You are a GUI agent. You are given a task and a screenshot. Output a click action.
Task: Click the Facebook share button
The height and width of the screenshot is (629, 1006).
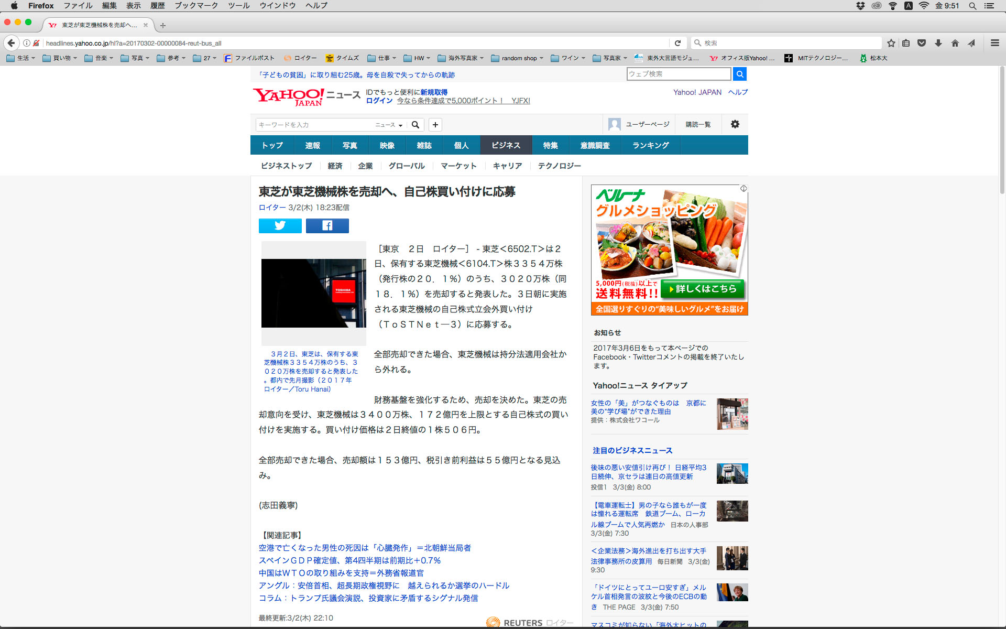[327, 226]
